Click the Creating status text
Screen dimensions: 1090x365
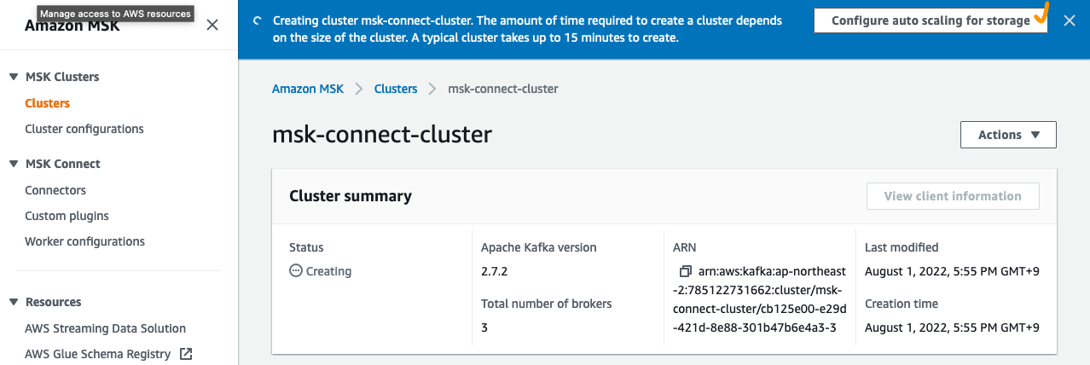(x=328, y=271)
